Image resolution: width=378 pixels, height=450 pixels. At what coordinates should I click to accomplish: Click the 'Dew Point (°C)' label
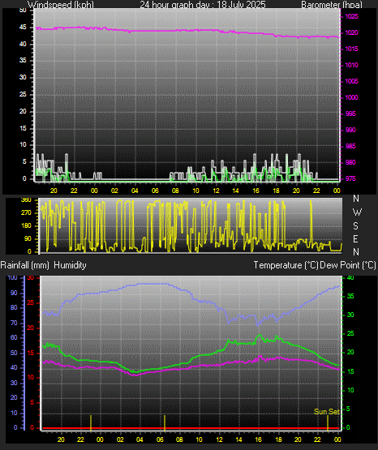pos(348,265)
